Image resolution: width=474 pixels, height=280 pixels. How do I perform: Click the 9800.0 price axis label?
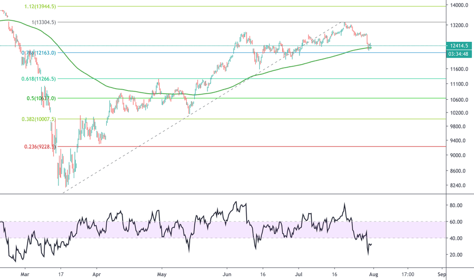coord(458,127)
